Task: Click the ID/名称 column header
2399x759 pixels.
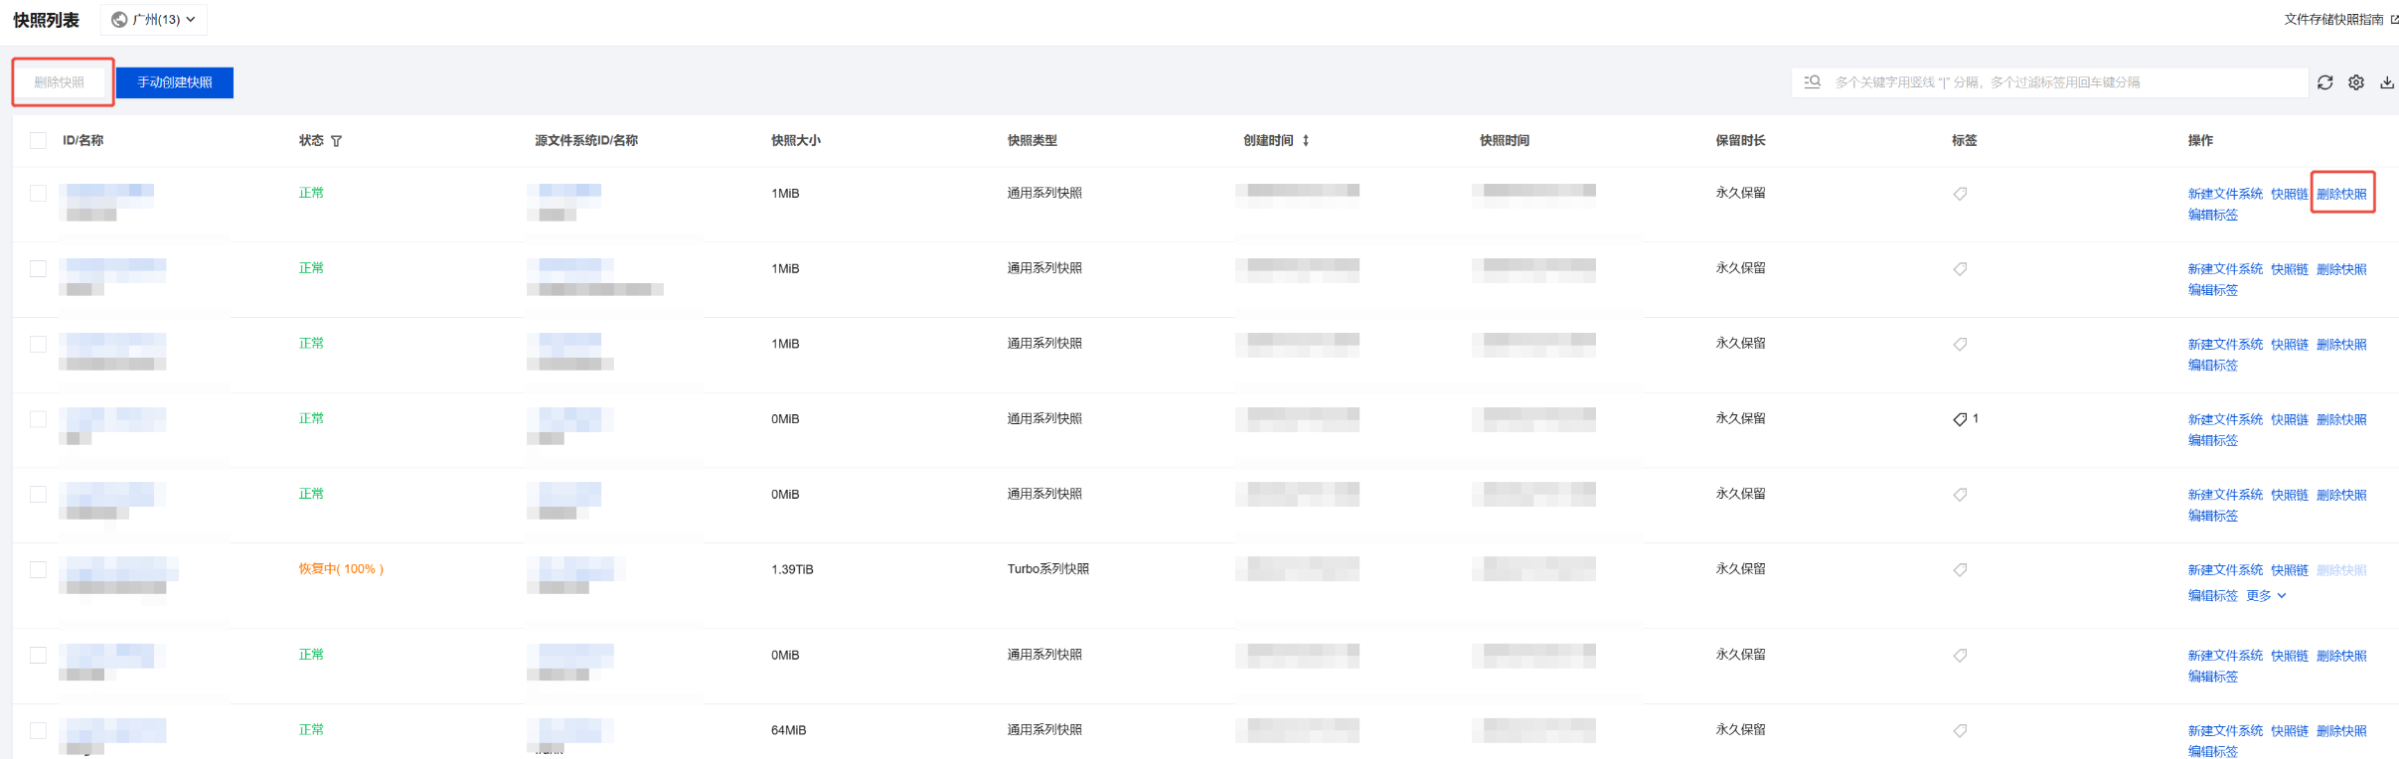Action: pos(83,140)
